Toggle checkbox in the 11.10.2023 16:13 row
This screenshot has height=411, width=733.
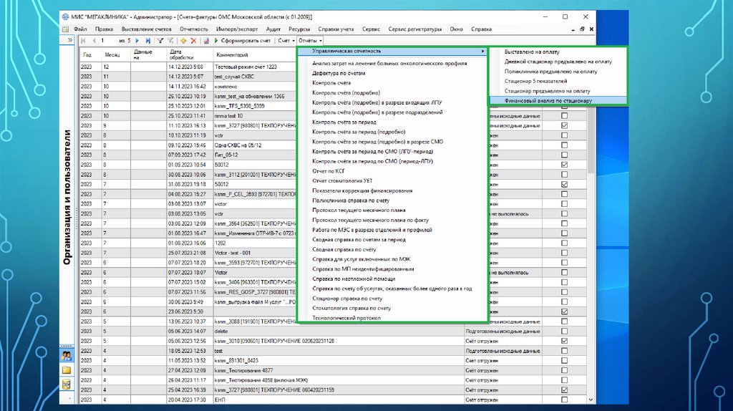(x=565, y=126)
